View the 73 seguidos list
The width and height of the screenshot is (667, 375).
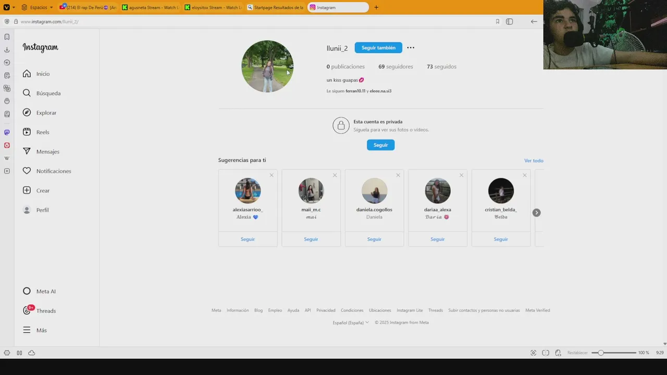[441, 67]
